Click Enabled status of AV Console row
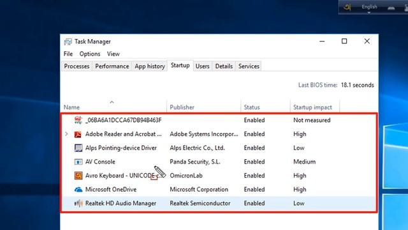This screenshot has height=230, width=408. coord(254,162)
